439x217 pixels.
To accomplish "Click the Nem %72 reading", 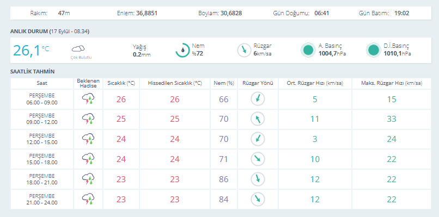I will click(x=198, y=50).
